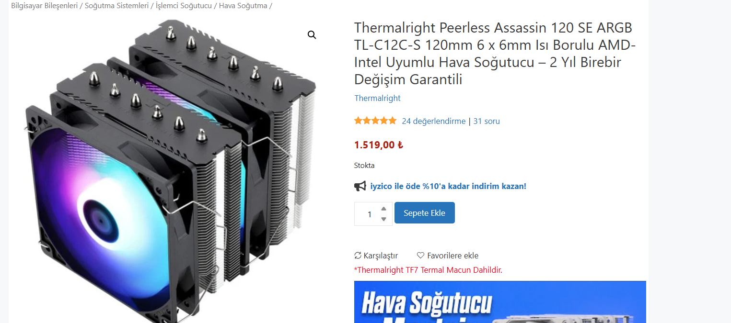Click the magnifier zoom icon on product image
The width and height of the screenshot is (731, 323).
click(312, 35)
